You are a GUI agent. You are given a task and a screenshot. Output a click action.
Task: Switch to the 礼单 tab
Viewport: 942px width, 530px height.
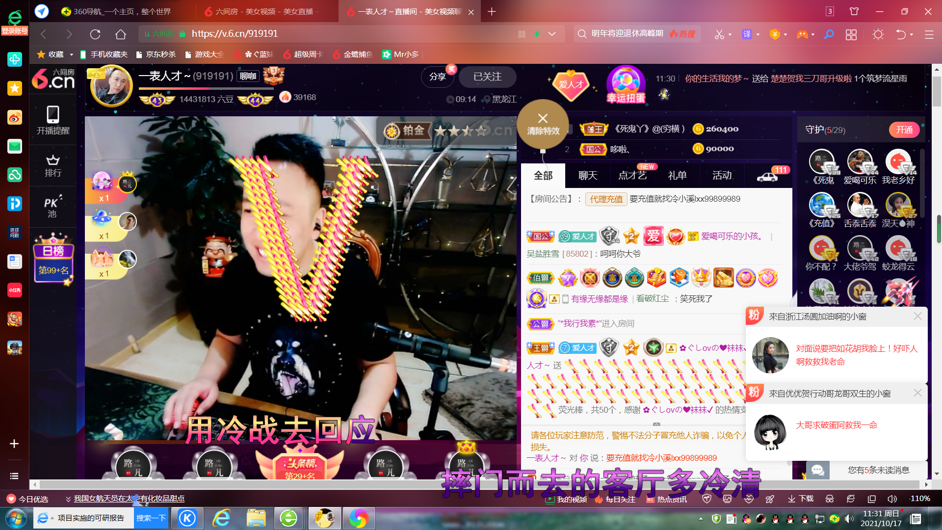[677, 176]
